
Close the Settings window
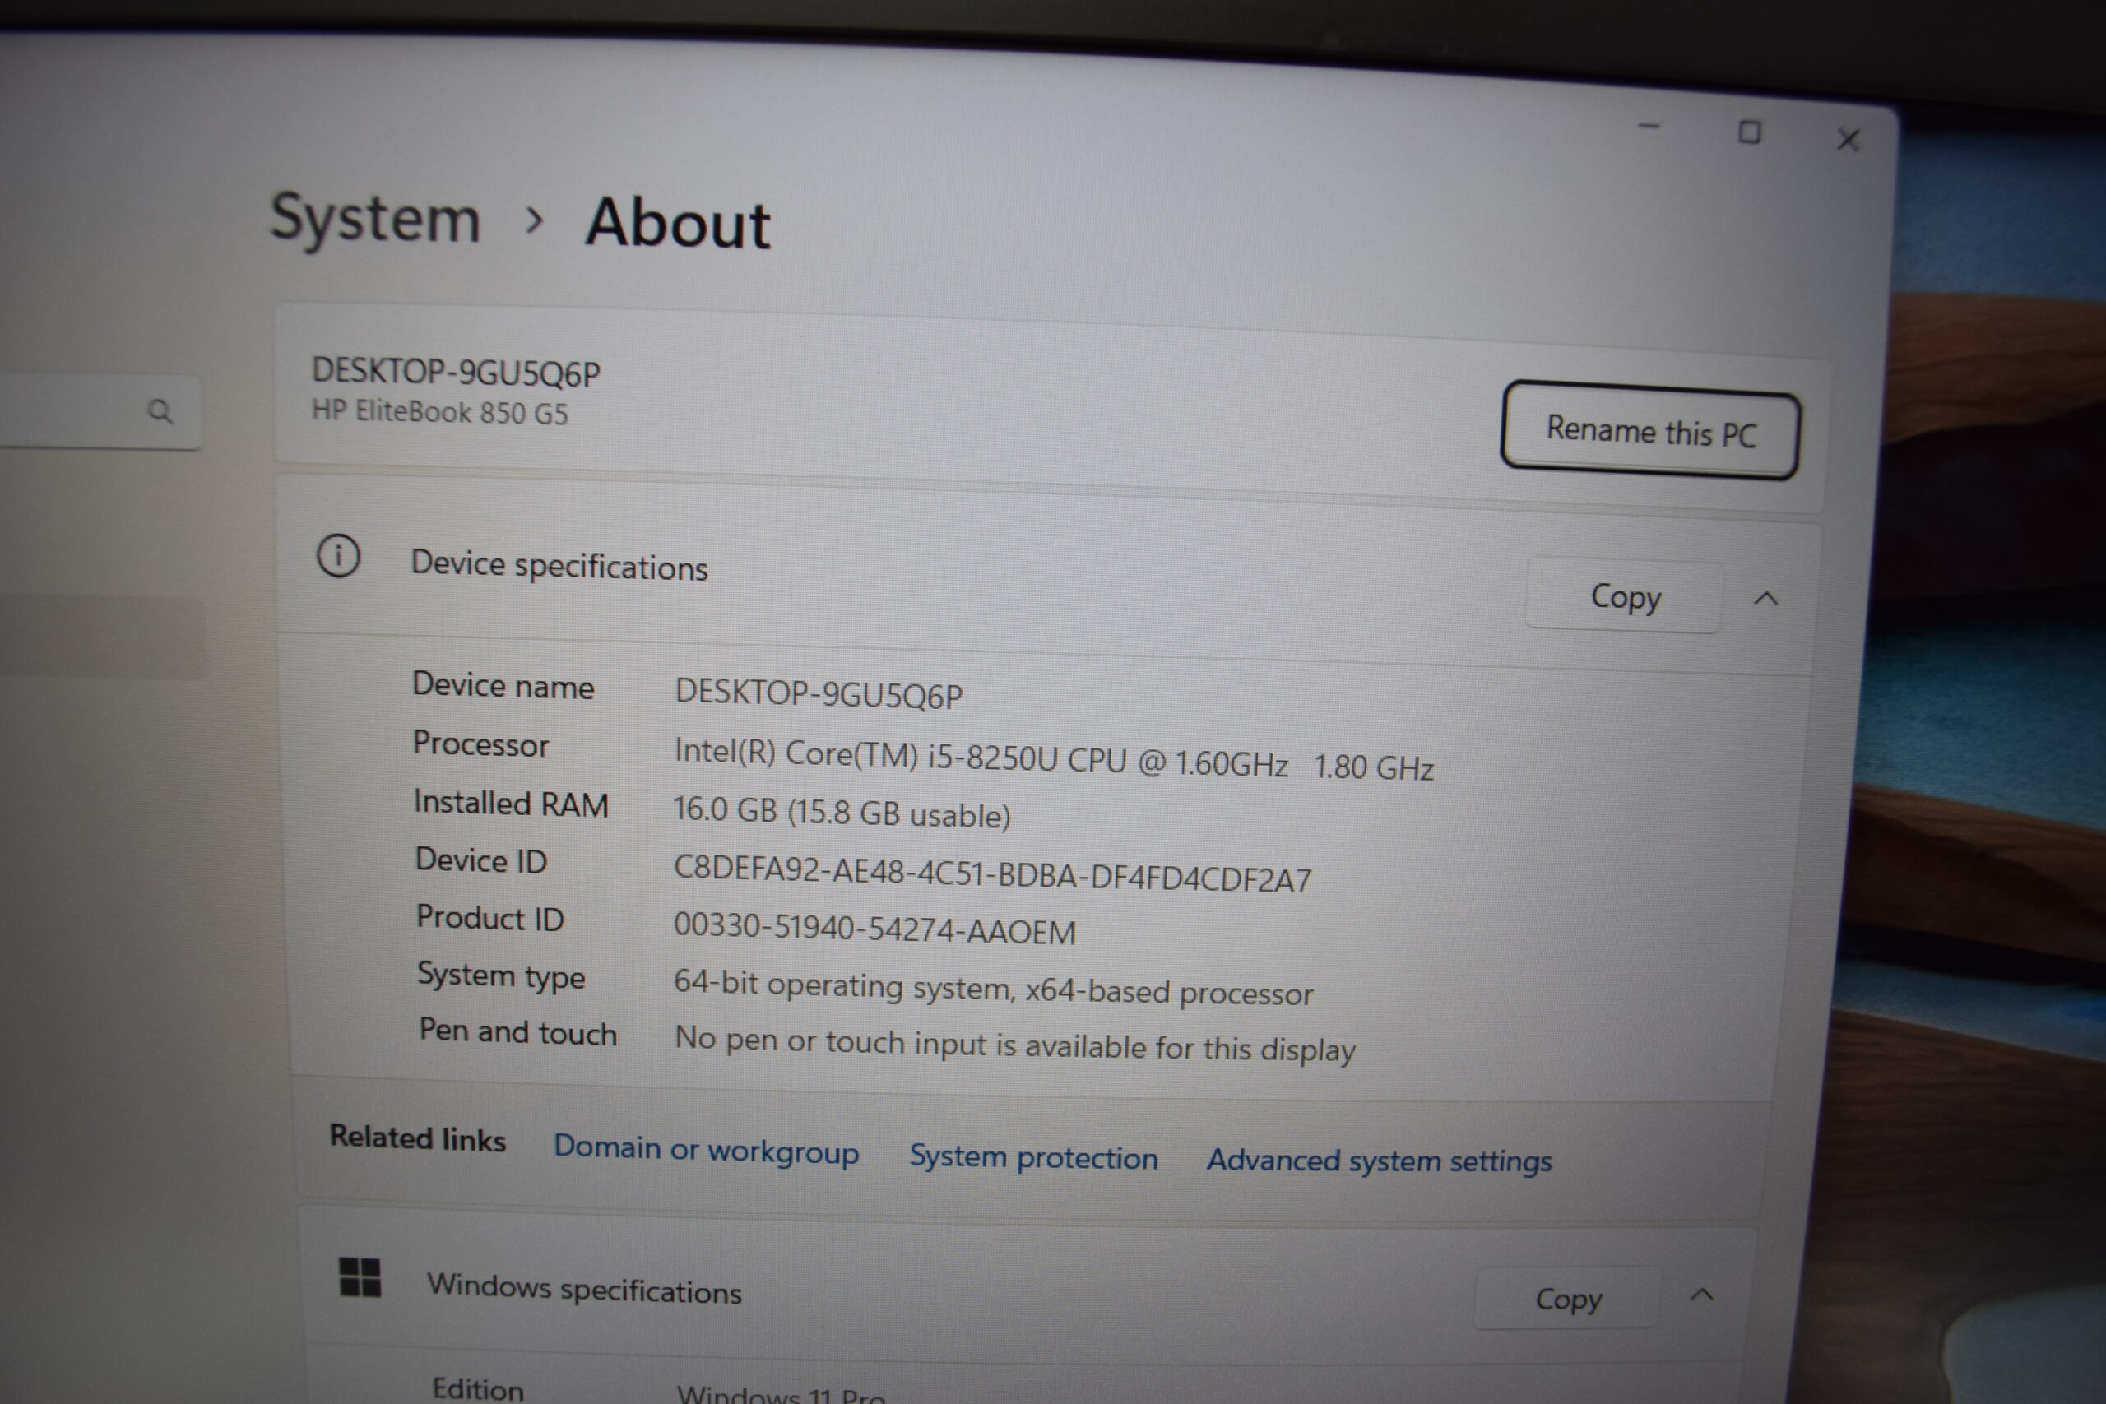click(x=1849, y=139)
